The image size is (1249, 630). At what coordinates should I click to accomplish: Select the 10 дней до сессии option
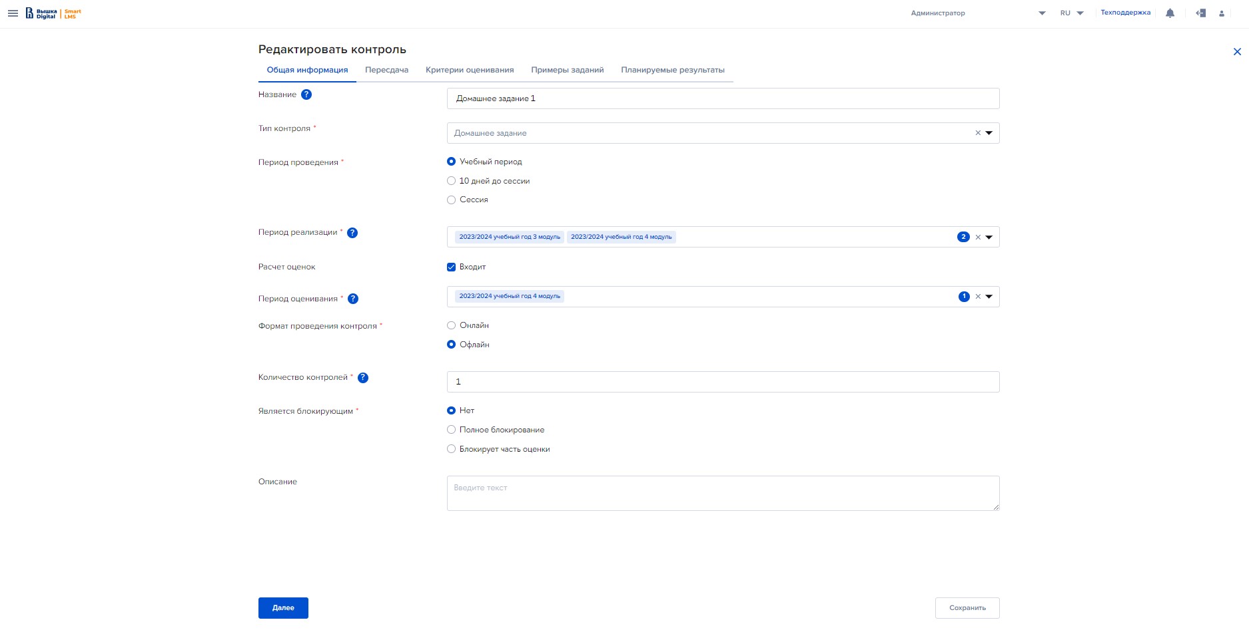point(452,181)
